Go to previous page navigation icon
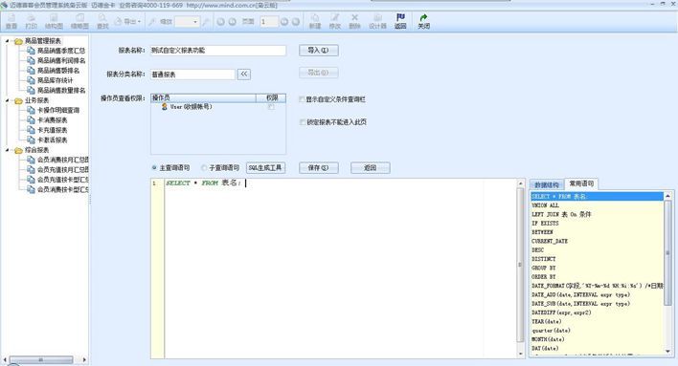The width and height of the screenshot is (678, 366). click(x=232, y=21)
